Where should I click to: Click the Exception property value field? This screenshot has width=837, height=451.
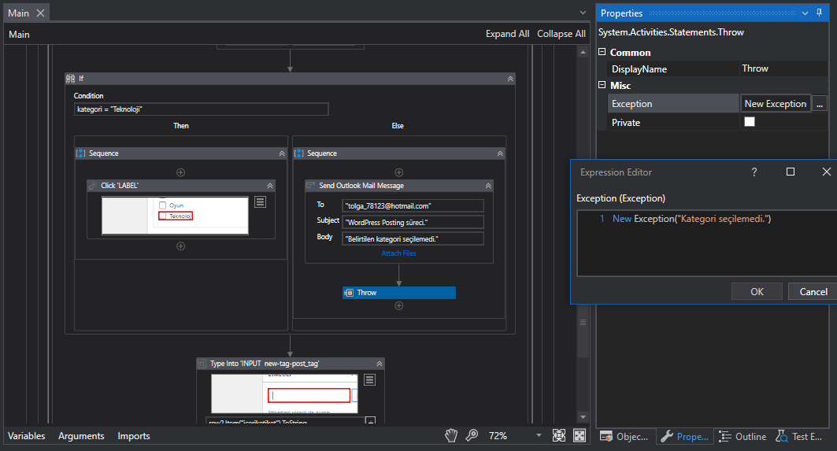coord(776,104)
